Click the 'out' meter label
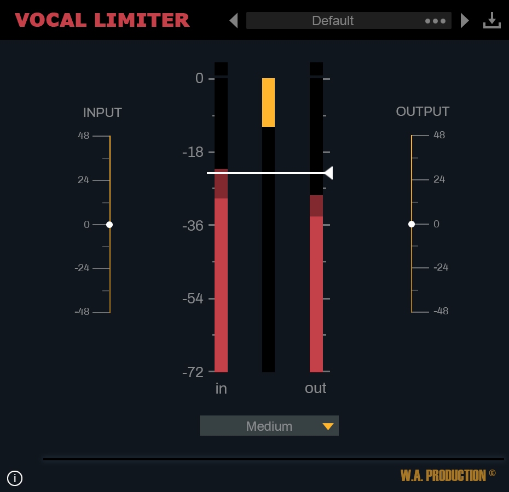The height and width of the screenshot is (492, 509). [x=315, y=388]
